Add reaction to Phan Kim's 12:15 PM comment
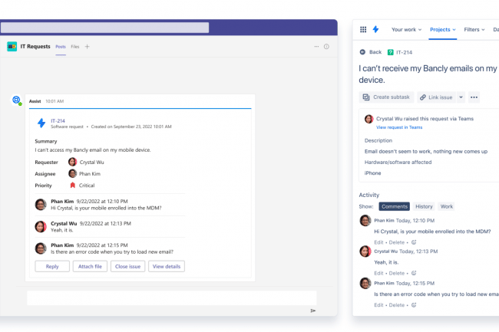 pyautogui.click(x=414, y=304)
